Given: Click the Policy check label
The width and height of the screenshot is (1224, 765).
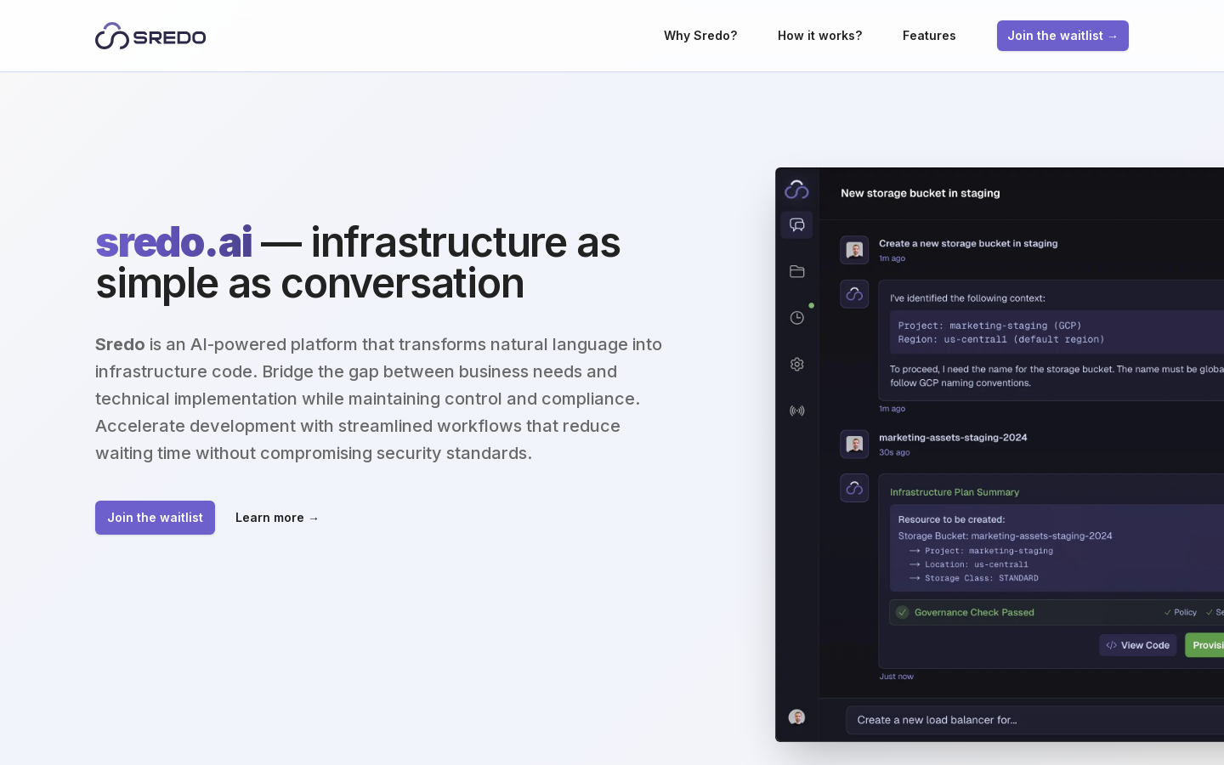Looking at the screenshot, I should (x=1181, y=612).
